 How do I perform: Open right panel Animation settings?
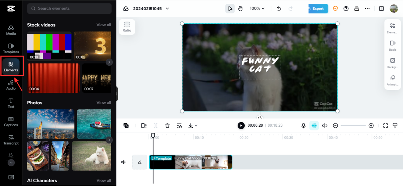pos(392,80)
